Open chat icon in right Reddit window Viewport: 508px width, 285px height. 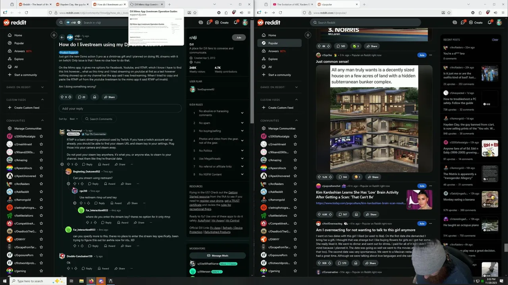pos(463,23)
